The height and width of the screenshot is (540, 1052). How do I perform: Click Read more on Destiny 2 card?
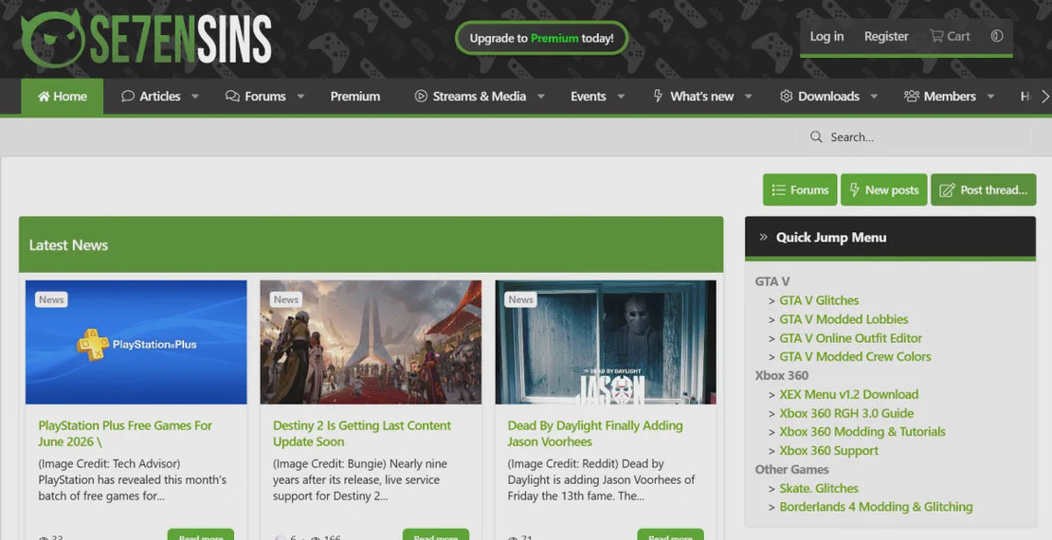coord(435,534)
